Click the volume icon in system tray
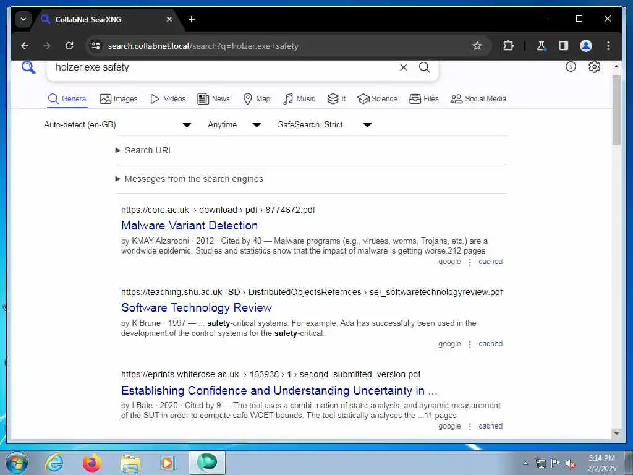This screenshot has width=633, height=475. pyautogui.click(x=571, y=464)
